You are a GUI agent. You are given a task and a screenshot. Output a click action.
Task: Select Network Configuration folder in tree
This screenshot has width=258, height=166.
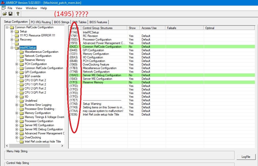pyautogui.click(x=38, y=56)
